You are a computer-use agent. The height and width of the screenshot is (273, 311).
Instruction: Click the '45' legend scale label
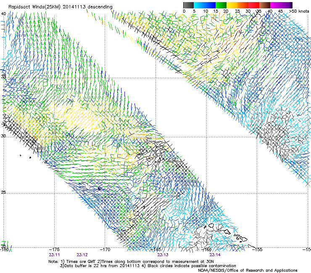coord(280,11)
